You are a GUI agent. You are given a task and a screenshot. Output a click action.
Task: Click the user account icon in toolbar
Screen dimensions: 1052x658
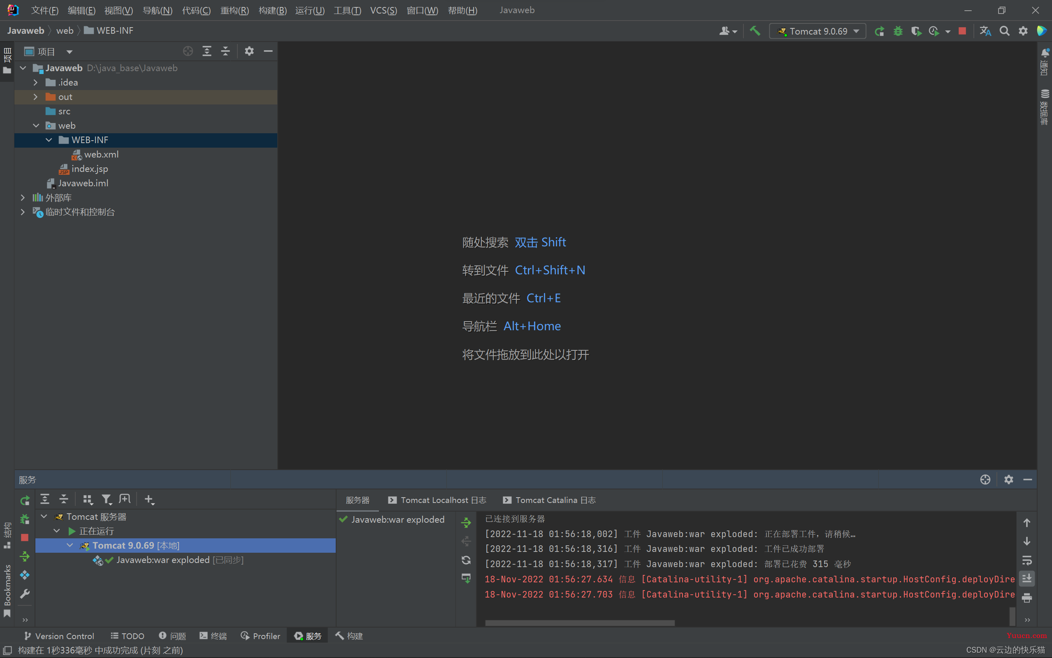(728, 31)
